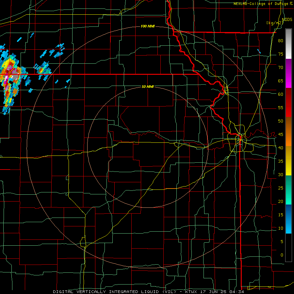Click the 60 value on the scale
This screenshot has width=294, height=294.
click(x=281, y=94)
